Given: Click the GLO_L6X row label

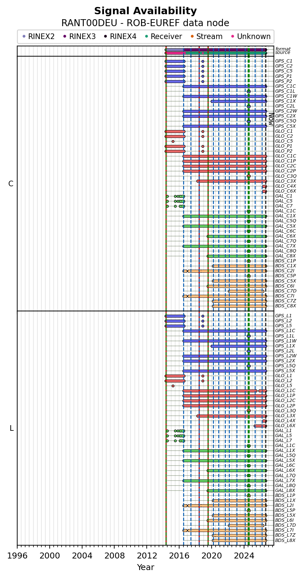Looking at the screenshot, I should (x=285, y=426).
